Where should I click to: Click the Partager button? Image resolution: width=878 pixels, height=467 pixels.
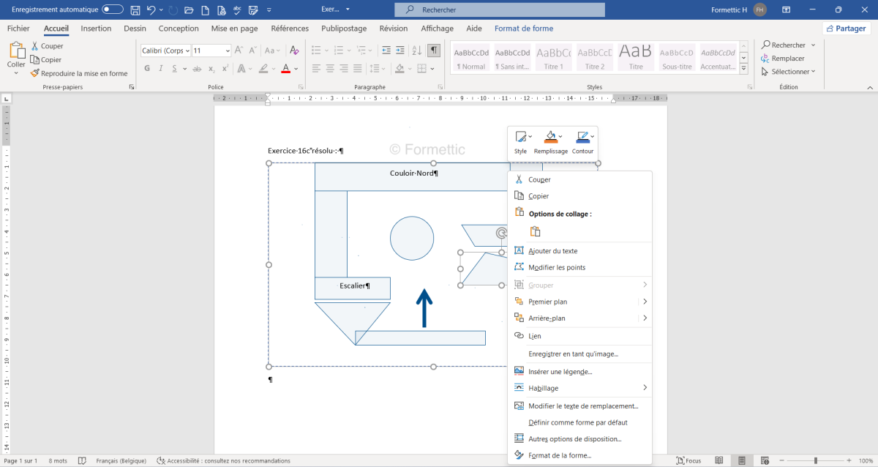(847, 29)
